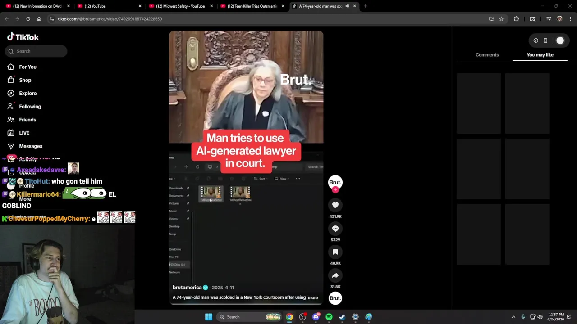Open the Brut music disc icon
The width and height of the screenshot is (577, 324).
coord(335,298)
